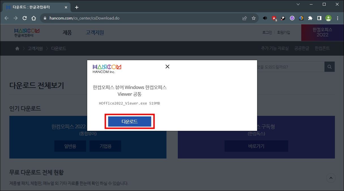344x191 pixels.
Task: Click the 한컴오피스 2022 purple banner
Action: [x=322, y=32]
